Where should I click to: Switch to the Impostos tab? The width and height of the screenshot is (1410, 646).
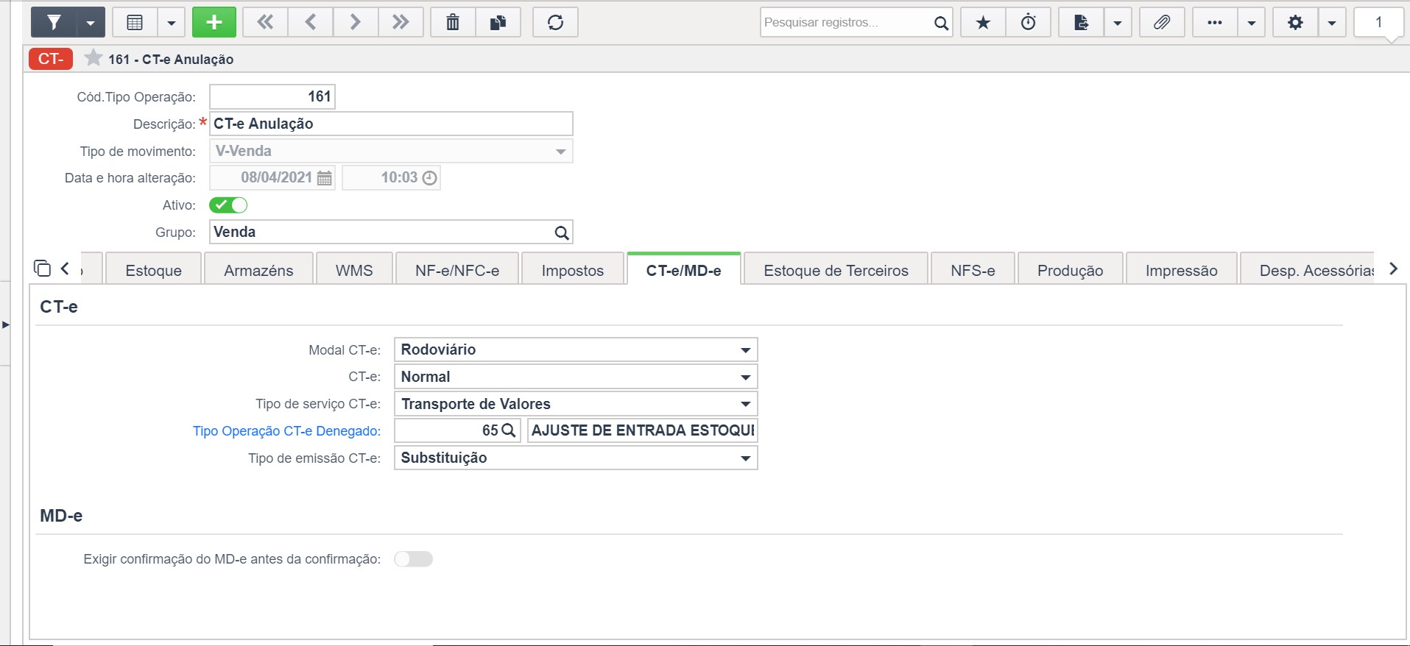572,270
